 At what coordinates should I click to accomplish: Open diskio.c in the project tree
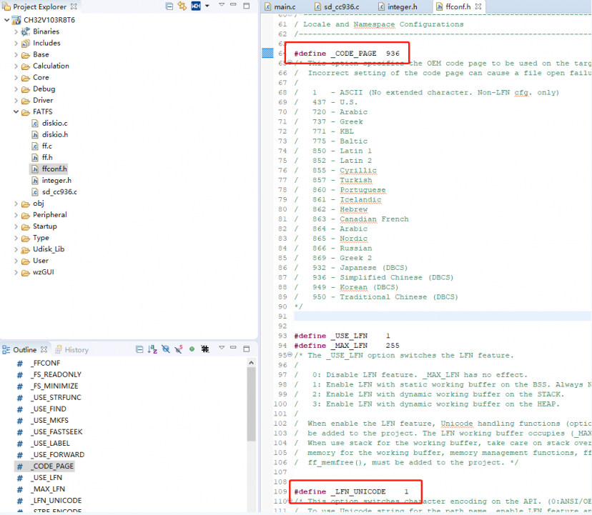click(x=54, y=123)
